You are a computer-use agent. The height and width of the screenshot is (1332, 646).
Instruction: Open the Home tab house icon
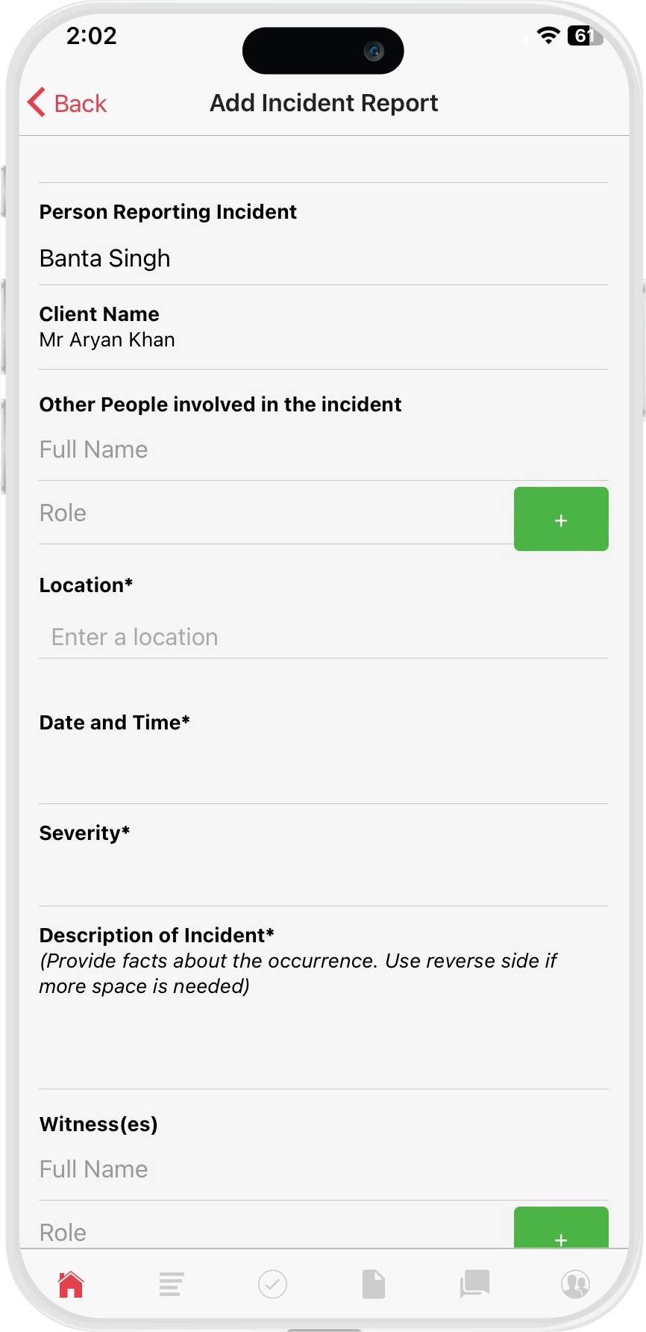[x=71, y=1284]
